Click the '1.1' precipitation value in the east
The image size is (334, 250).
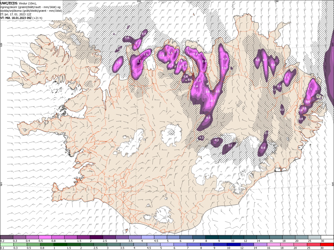click(x=287, y=78)
